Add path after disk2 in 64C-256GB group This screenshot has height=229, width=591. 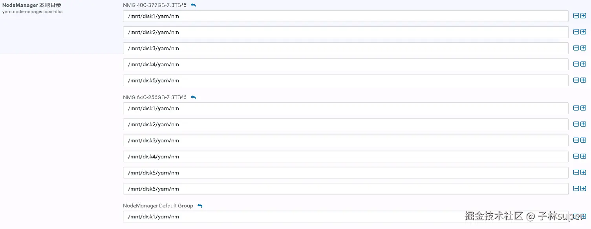coord(583,124)
